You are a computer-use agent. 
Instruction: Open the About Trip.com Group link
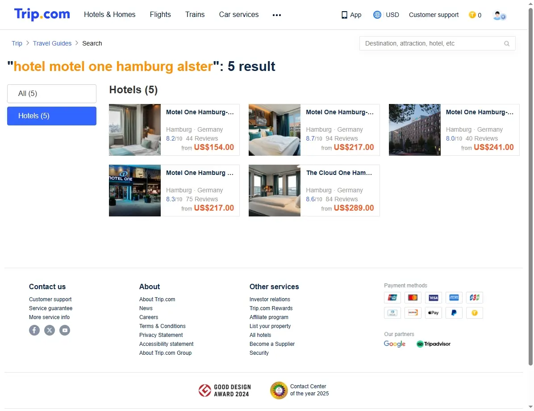[x=165, y=353]
